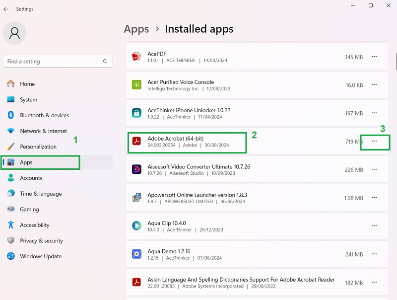The height and width of the screenshot is (300, 397).
Task: Click the Asian Language Dictionaries Adobe icon
Action: 136,282
